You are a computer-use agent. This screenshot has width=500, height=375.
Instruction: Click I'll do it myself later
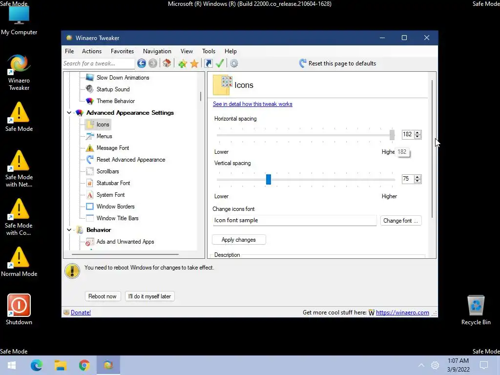[149, 296]
